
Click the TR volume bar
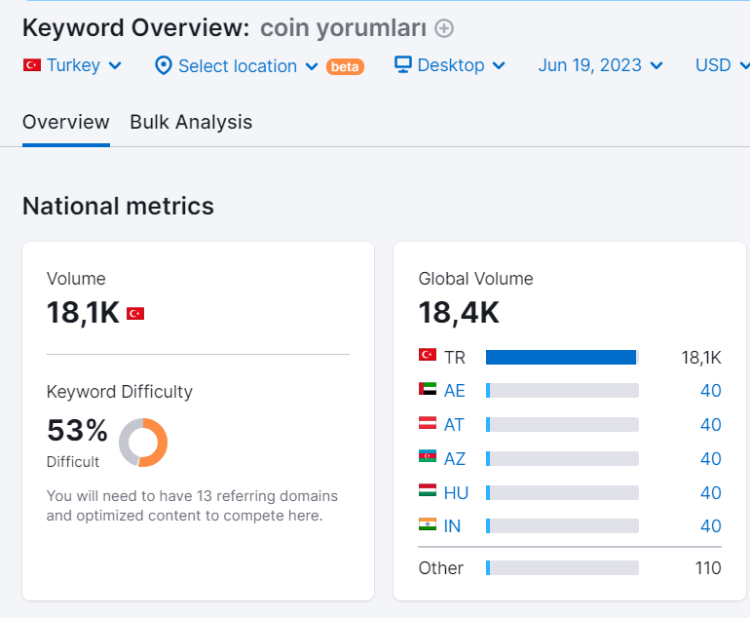[x=562, y=357]
